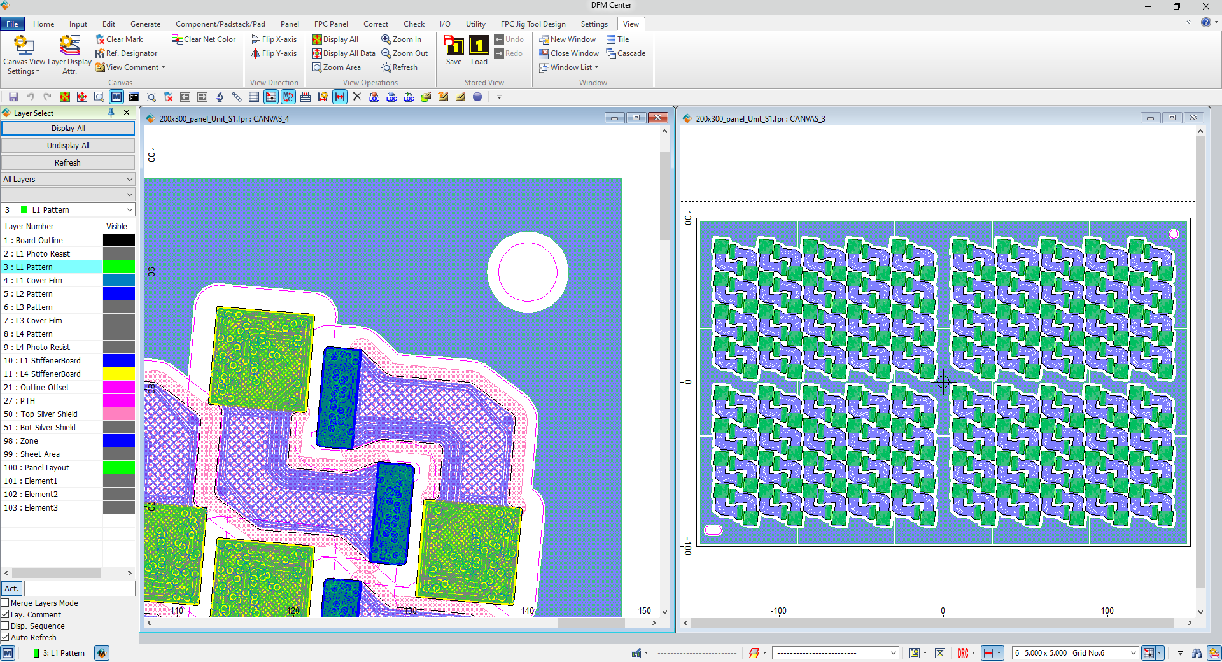
Task: Save the stored view
Action: pos(454,51)
